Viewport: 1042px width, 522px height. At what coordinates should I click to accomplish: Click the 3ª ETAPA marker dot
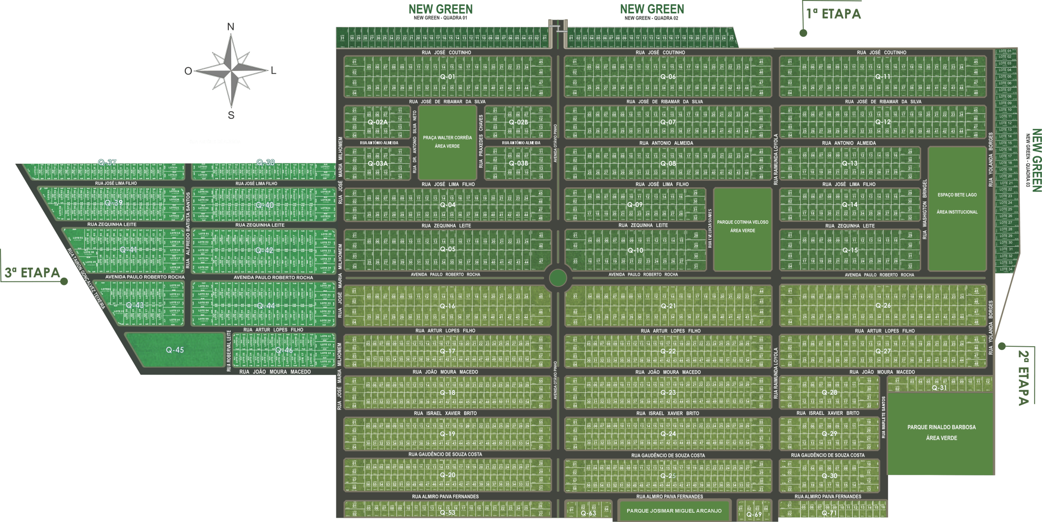64,281
